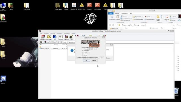The image size is (181, 102).
Task: Open the Копировать в dropdown in Explorer
Action: click(138, 20)
